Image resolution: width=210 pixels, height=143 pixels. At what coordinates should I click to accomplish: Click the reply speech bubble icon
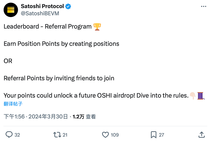9,135
